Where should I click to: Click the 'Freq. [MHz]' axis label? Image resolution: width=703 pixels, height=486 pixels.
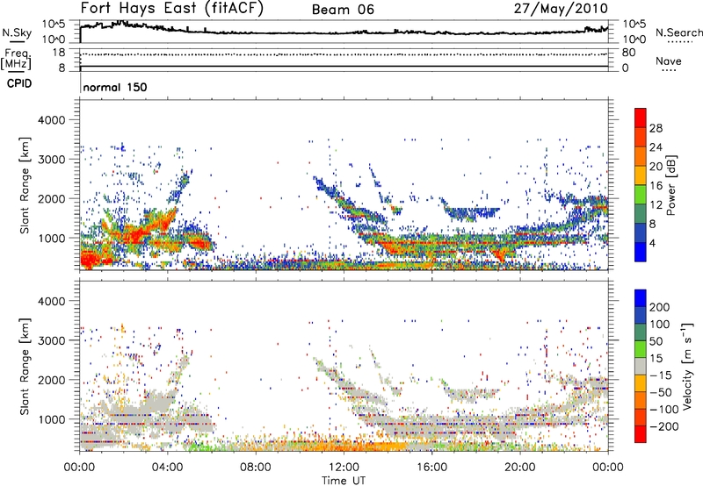[16, 60]
